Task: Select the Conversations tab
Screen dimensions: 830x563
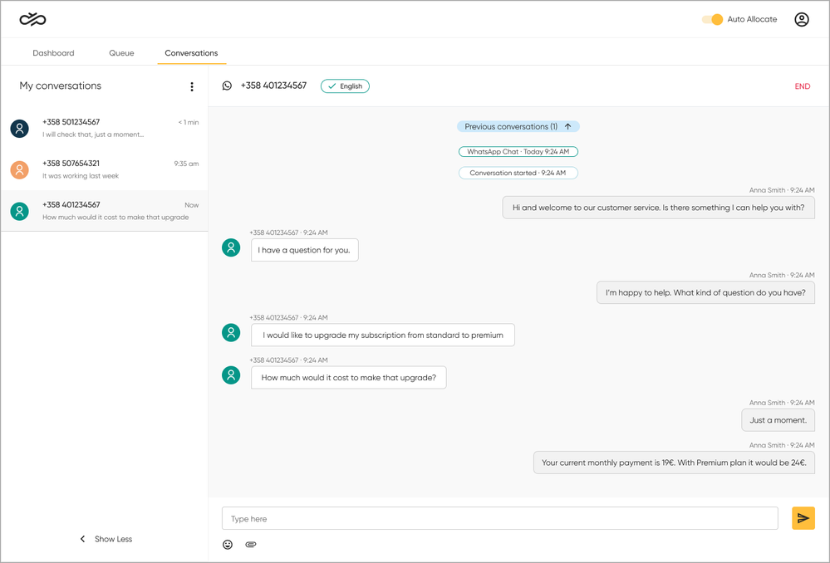Action: click(191, 53)
